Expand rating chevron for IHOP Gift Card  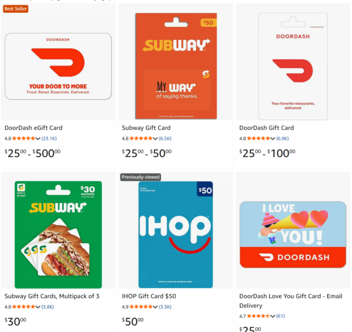coord(155,306)
